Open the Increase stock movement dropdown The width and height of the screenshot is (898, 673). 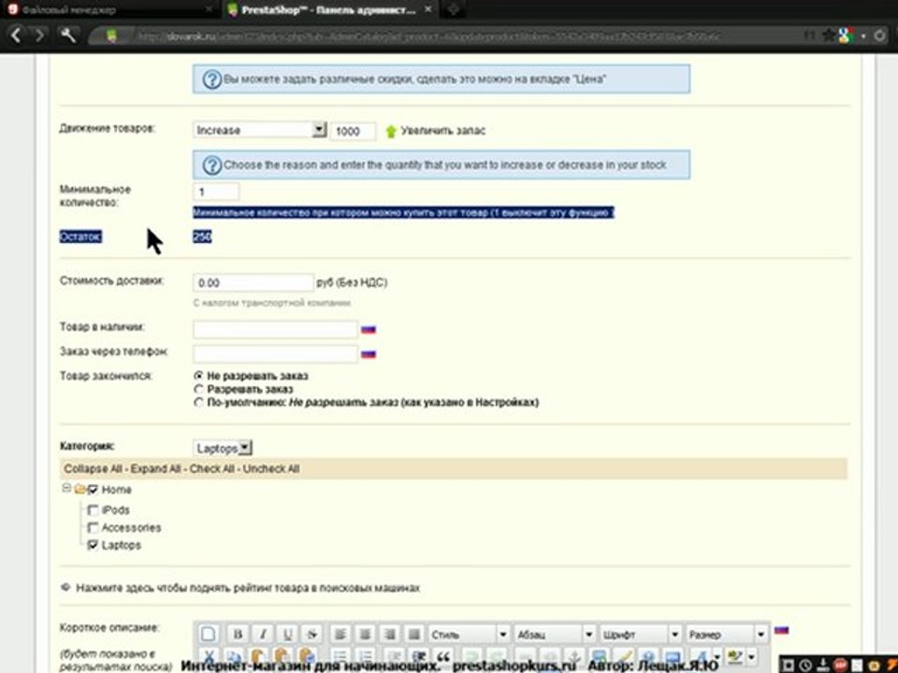[259, 131]
